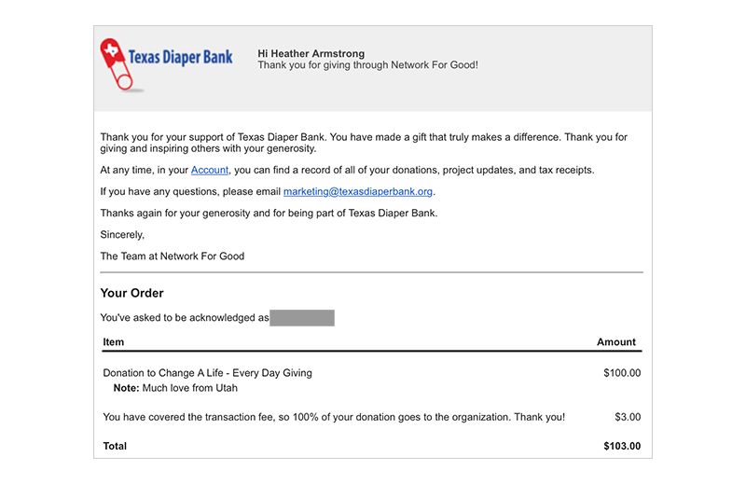Click 'Thanks again for your generosity' sentence
The width and height of the screenshot is (746, 485).
[x=269, y=213]
